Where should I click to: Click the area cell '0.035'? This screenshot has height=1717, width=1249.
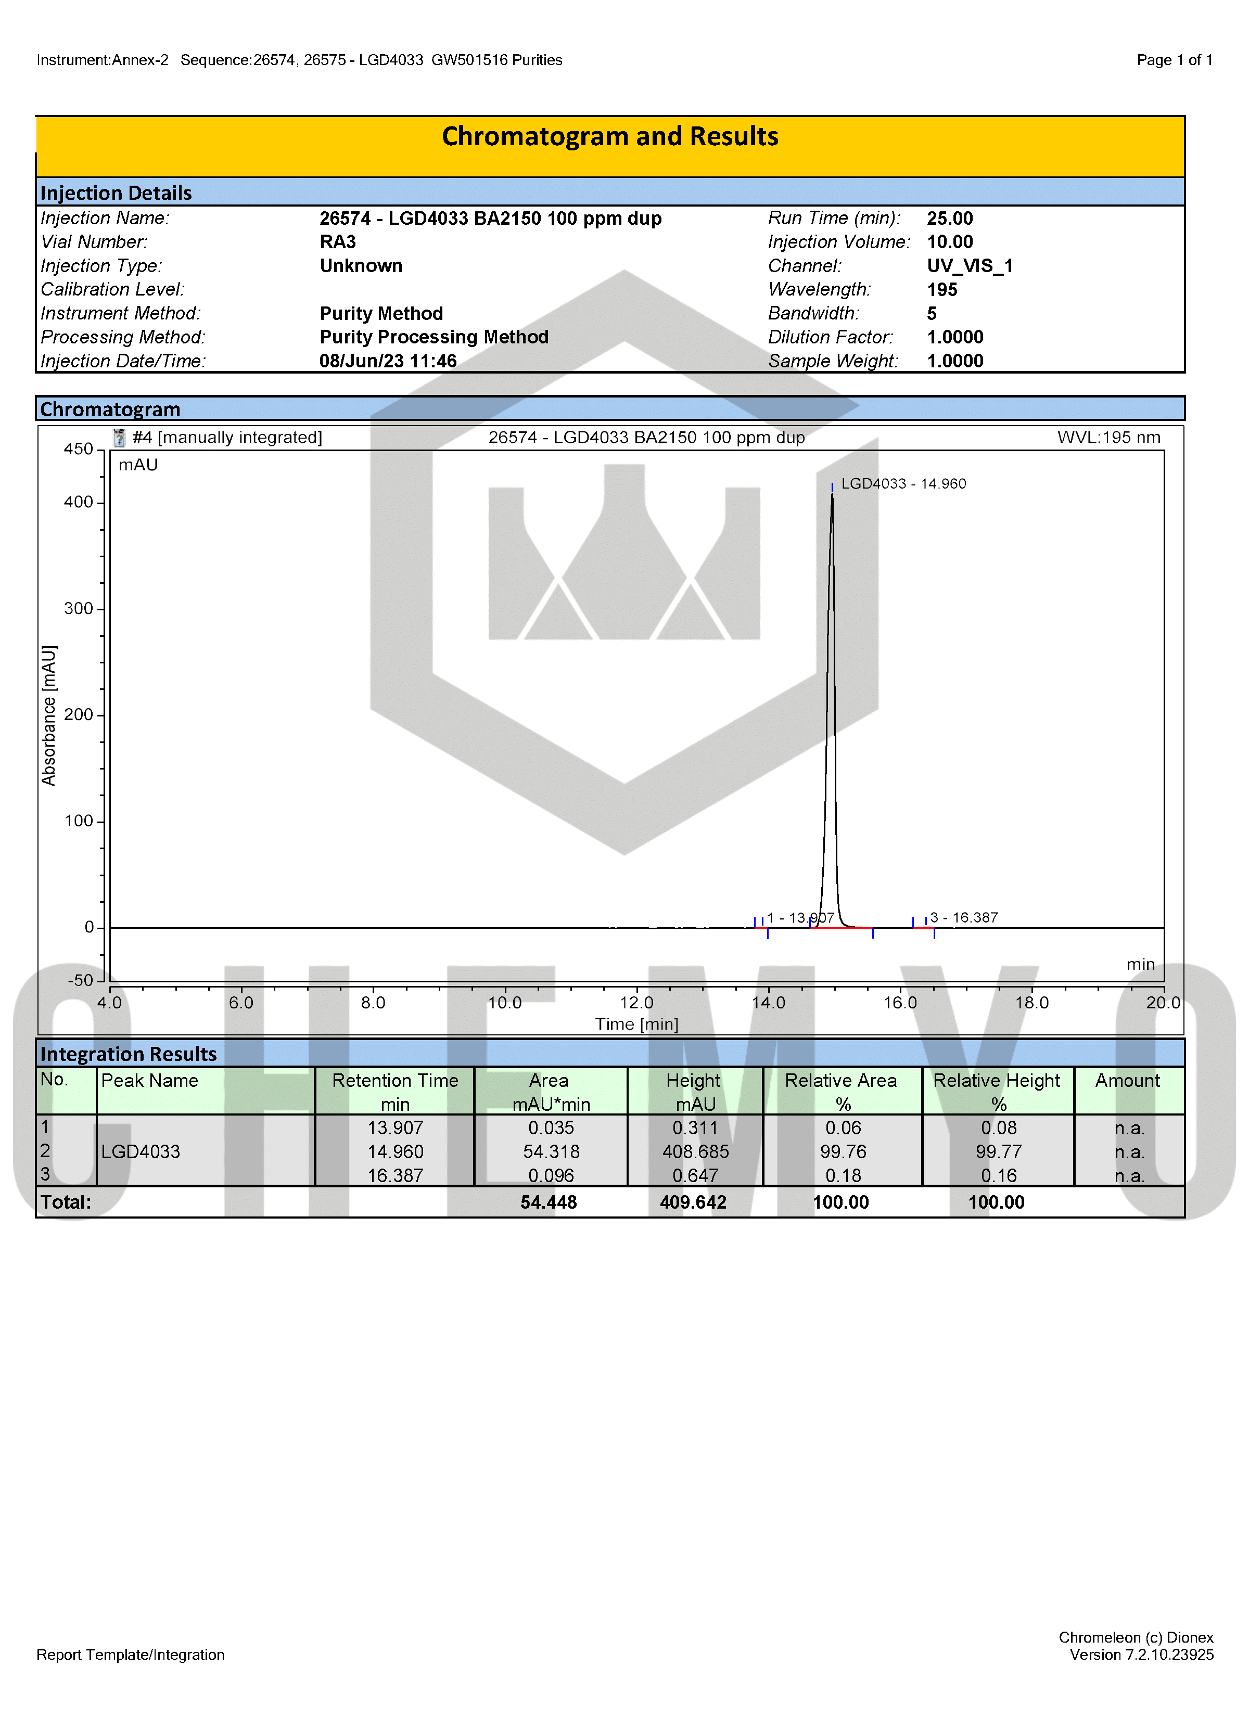pyautogui.click(x=552, y=1128)
